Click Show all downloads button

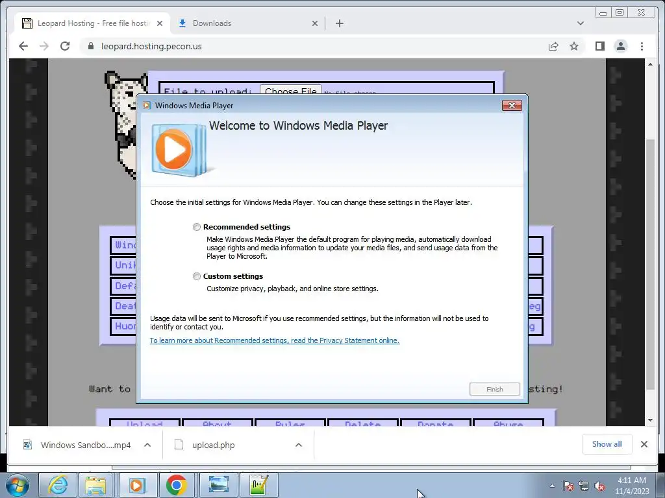607,444
